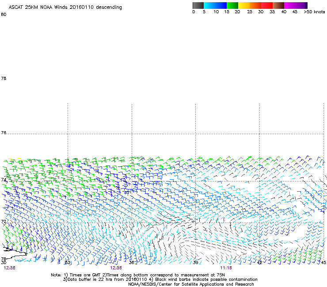Click the longitude label 36 on bottom axis
This screenshot has width=327, height=287.
(x=132, y=262)
